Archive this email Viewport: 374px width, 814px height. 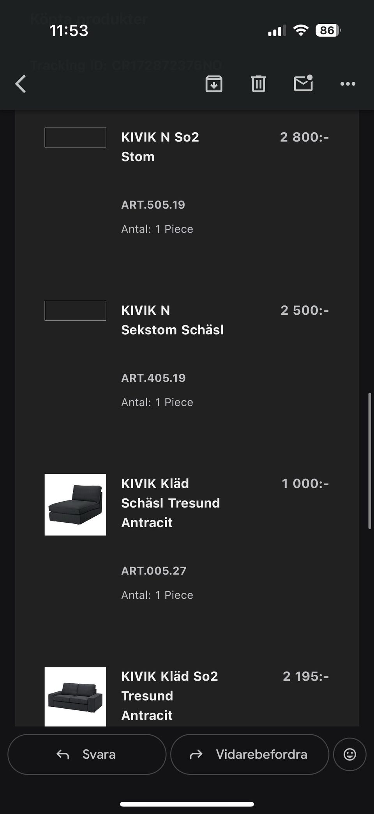pyautogui.click(x=214, y=84)
